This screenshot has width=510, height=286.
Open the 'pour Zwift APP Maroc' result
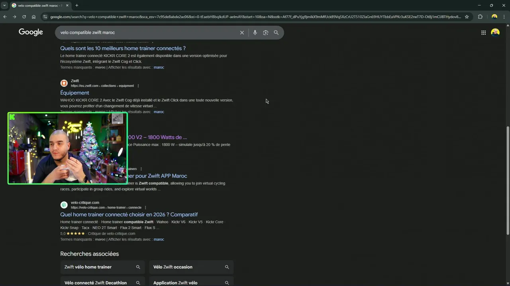157,176
